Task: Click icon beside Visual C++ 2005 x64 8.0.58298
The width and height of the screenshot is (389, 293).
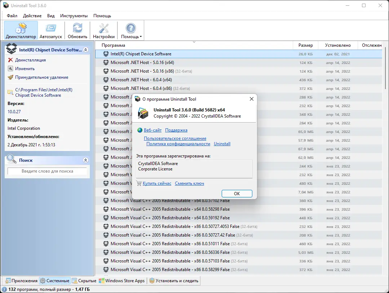Action: [106, 209]
